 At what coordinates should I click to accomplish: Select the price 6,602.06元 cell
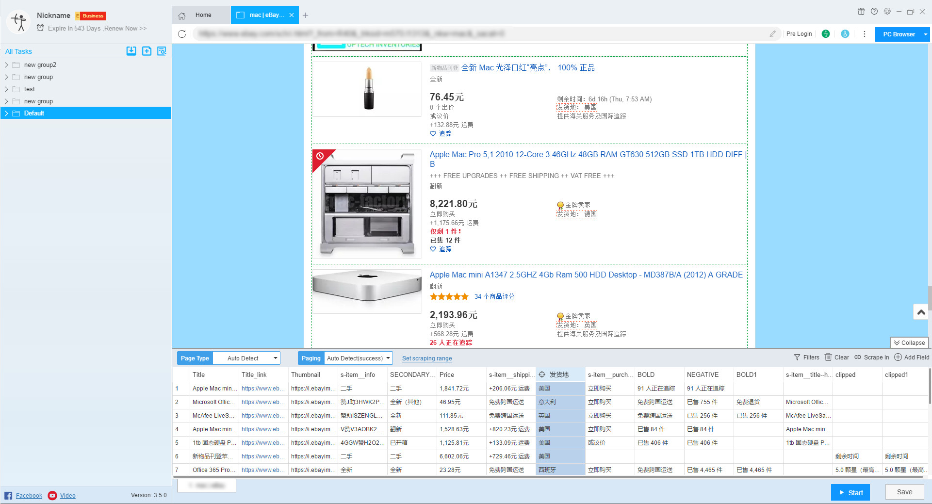pos(461,456)
